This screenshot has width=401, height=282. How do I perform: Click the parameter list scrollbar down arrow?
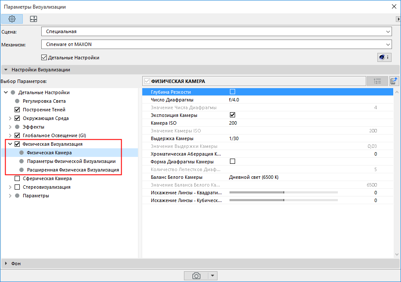[397, 254]
